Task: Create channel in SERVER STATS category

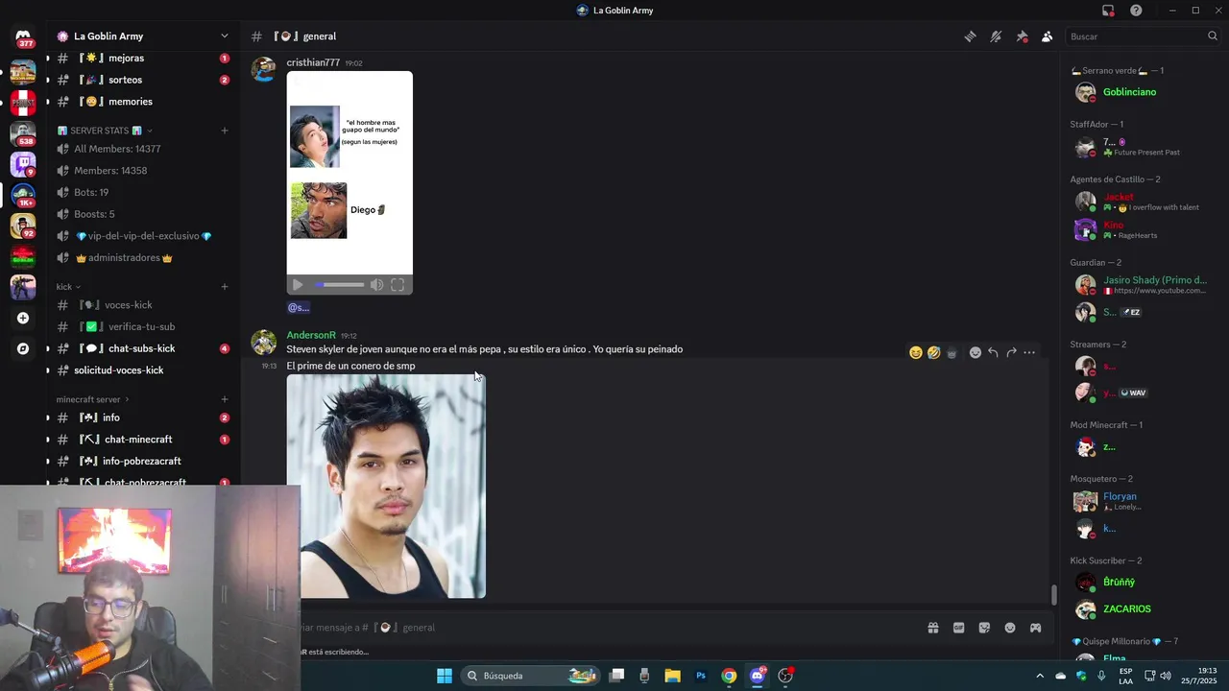Action: [x=225, y=131]
